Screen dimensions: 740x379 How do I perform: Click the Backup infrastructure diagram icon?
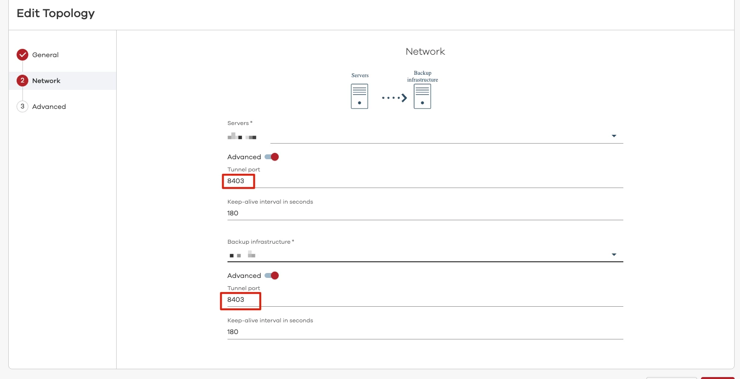click(422, 96)
